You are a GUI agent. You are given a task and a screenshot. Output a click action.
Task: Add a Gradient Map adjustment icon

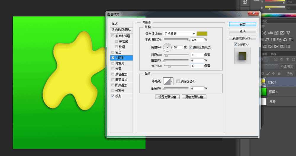[x=288, y=46]
